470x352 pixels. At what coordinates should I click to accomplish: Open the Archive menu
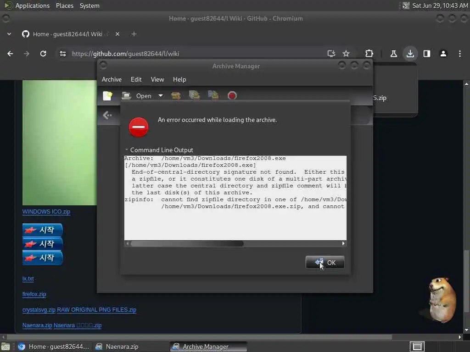[112, 80]
